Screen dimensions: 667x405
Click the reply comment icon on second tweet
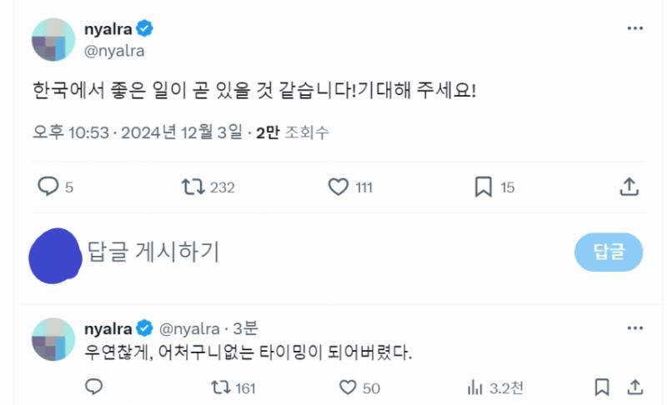(93, 387)
